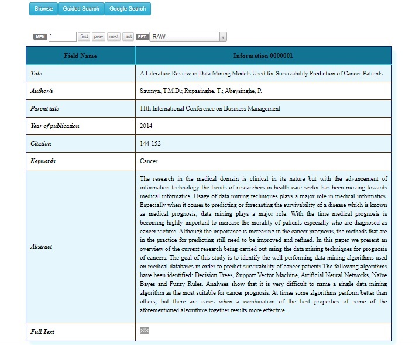Click the MFN label badge
Image resolution: width=419 pixels, height=345 pixels.
click(40, 36)
